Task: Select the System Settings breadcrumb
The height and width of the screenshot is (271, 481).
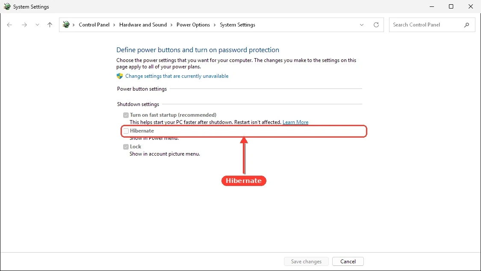Action: pyautogui.click(x=237, y=25)
